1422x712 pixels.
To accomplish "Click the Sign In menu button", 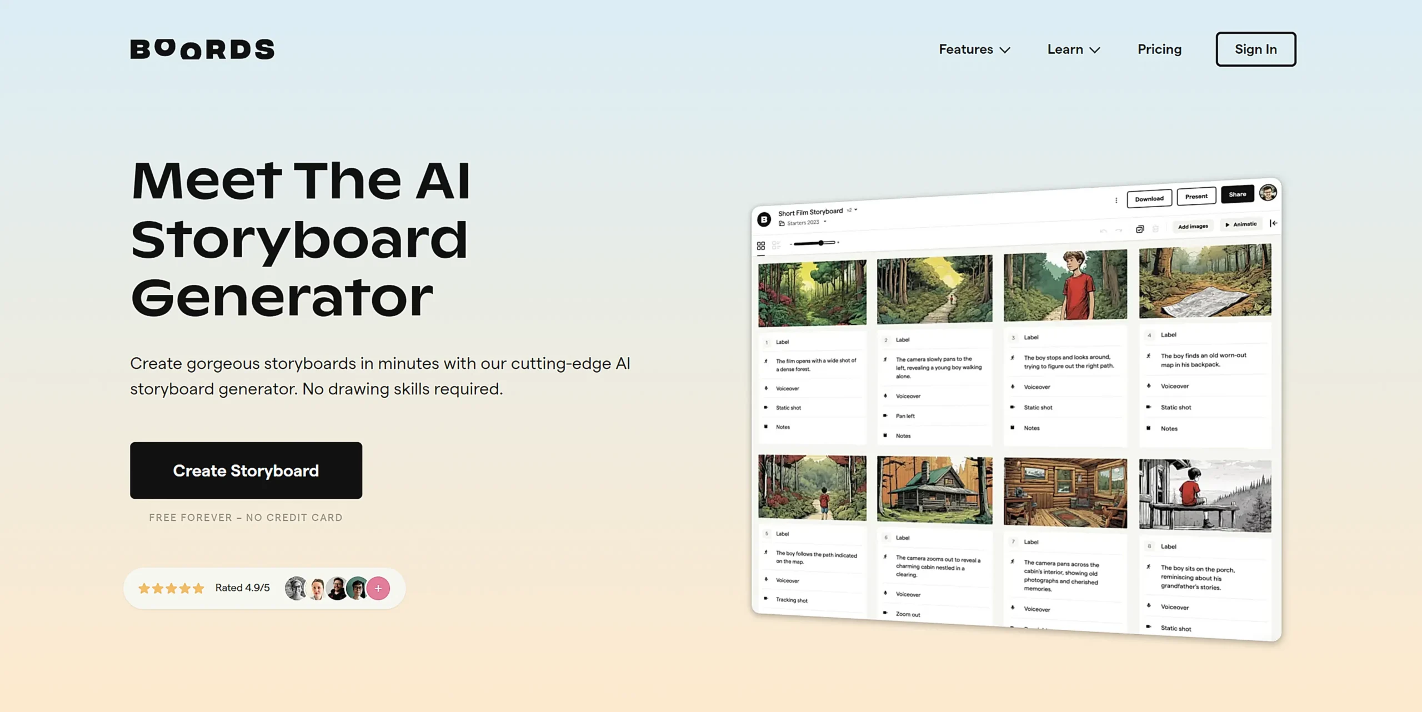I will tap(1256, 48).
